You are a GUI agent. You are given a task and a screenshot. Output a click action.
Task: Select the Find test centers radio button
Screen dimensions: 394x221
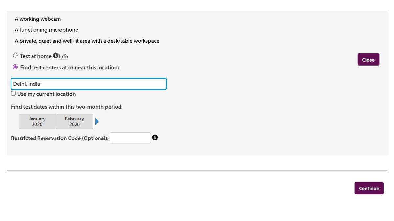click(15, 67)
